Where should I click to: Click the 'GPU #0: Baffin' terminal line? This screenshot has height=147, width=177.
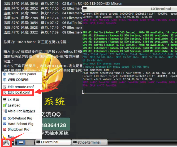tap(130, 32)
